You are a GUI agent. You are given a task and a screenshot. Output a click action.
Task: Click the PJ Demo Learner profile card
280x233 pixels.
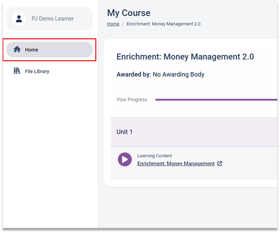49,19
